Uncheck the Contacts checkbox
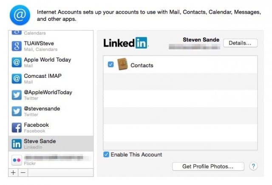The height and width of the screenshot is (185, 272). [110, 65]
